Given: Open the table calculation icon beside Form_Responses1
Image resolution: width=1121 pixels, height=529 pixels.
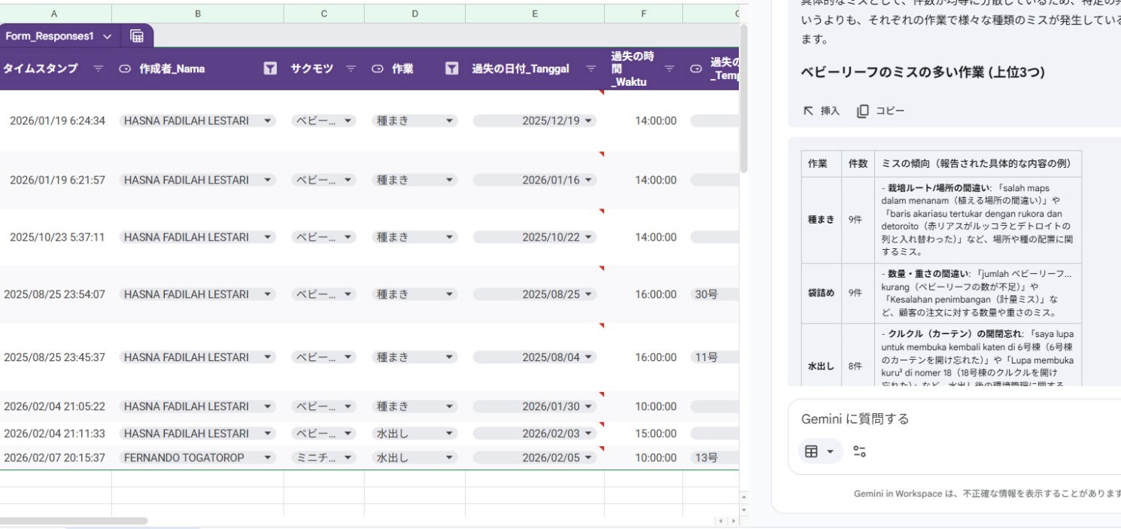Looking at the screenshot, I should [x=137, y=36].
